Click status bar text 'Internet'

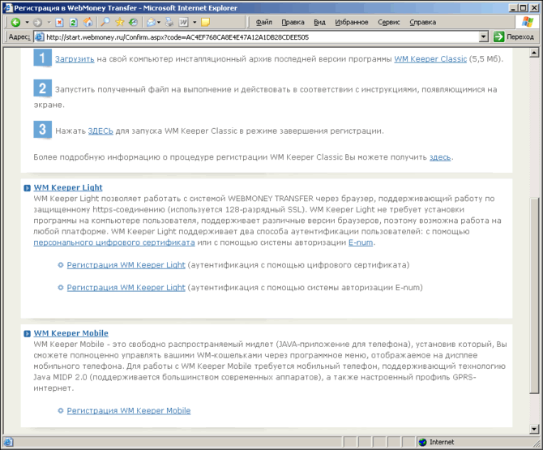point(442,442)
